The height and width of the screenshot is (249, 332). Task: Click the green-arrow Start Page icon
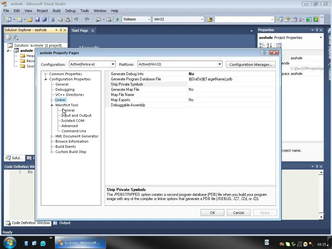point(309,19)
